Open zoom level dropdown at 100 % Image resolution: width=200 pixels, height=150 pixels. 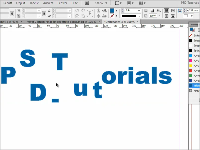click(x=106, y=3)
